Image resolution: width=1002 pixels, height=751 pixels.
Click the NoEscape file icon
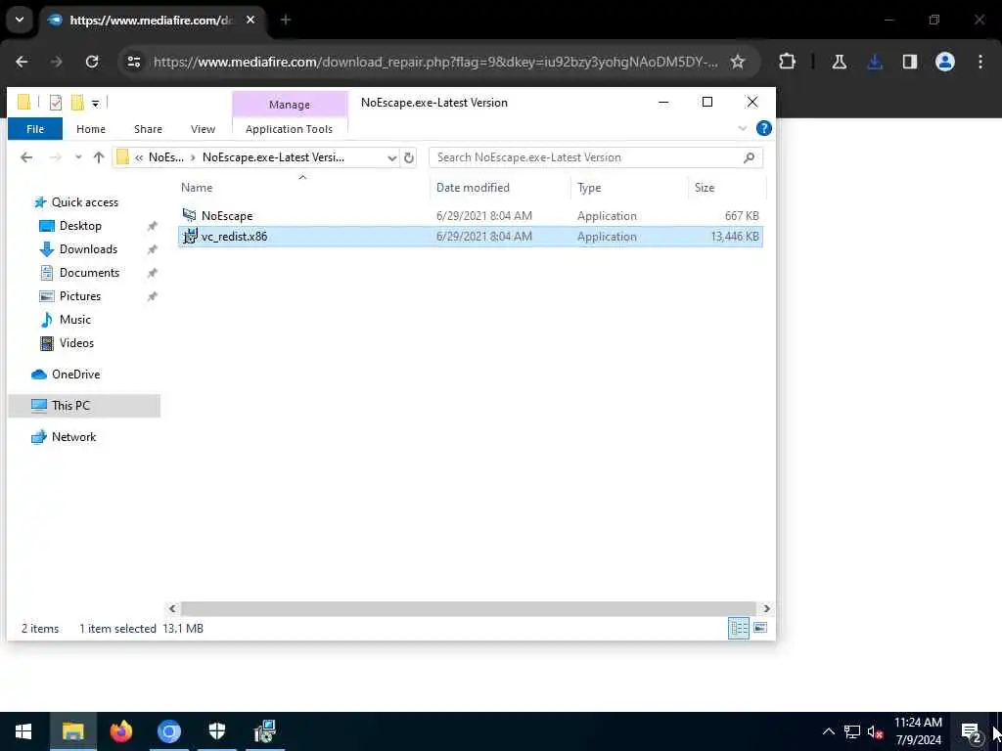[189, 215]
